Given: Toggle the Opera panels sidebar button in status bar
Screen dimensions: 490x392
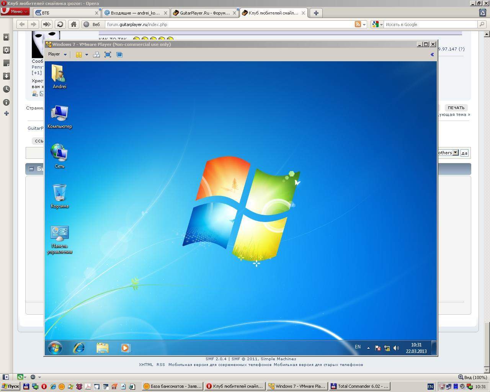Looking at the screenshot, I should [6, 377].
